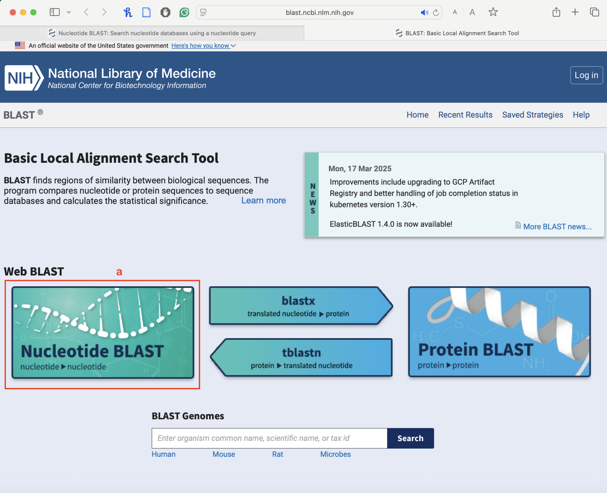Screen dimensions: 607x493
Task: Click the Log in button
Action: point(586,75)
